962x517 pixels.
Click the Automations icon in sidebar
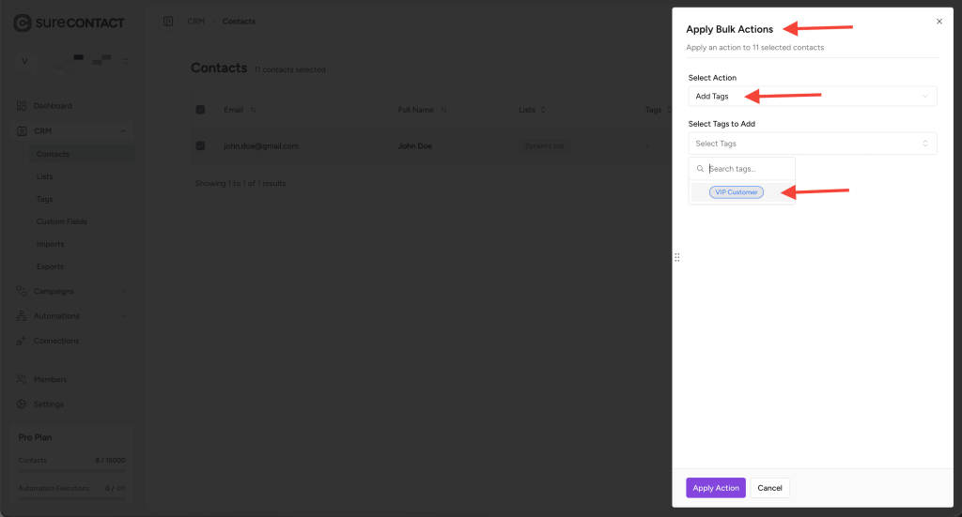pyautogui.click(x=22, y=316)
